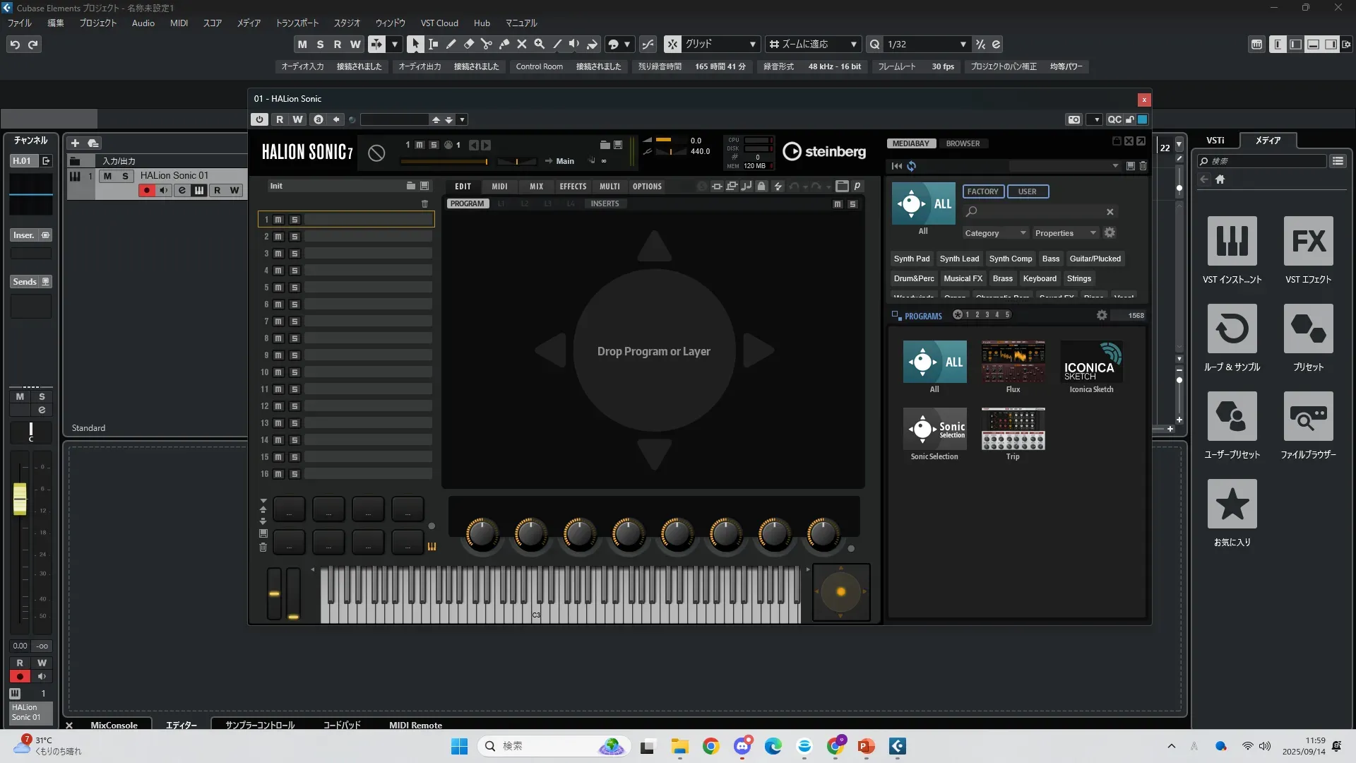
Task: Toggle HALion Sonic plugin power button
Action: tap(259, 119)
